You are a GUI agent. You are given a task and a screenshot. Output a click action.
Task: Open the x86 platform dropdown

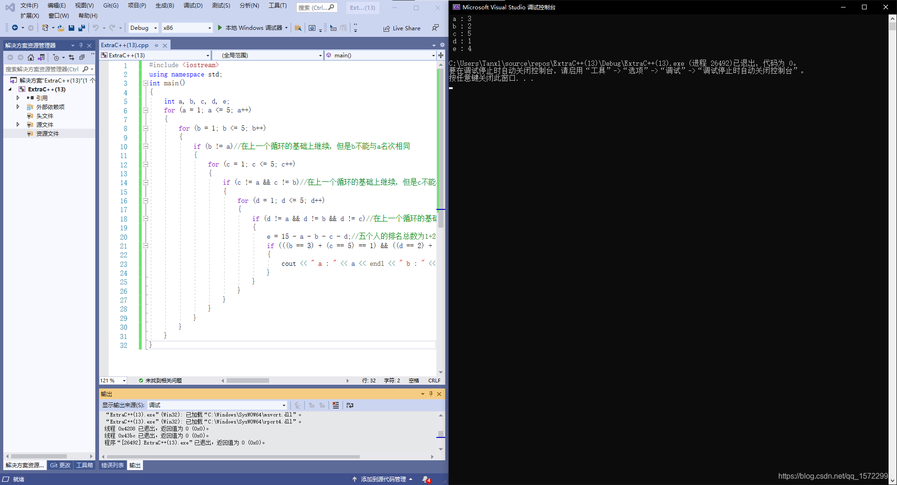(187, 28)
